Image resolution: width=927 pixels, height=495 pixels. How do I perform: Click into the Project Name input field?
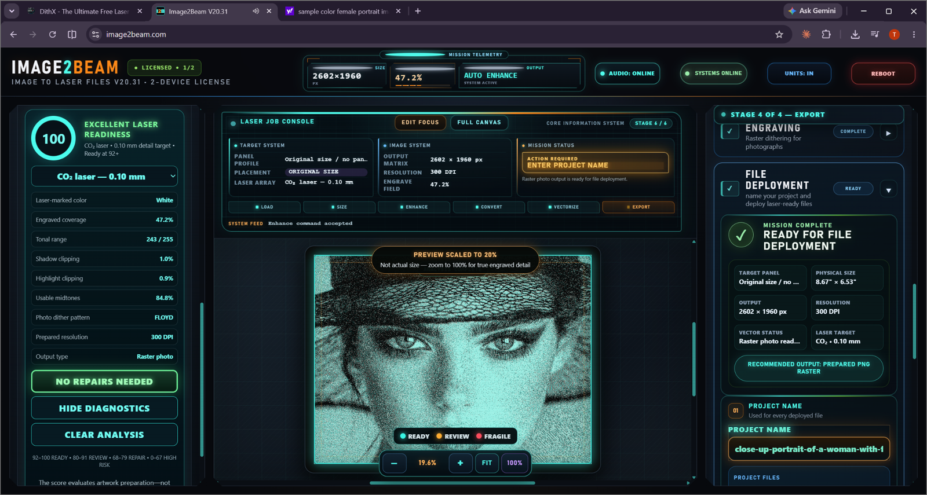point(809,449)
